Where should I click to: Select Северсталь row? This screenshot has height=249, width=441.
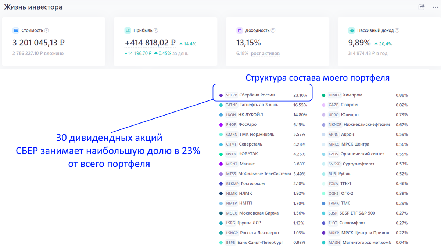(x=263, y=144)
